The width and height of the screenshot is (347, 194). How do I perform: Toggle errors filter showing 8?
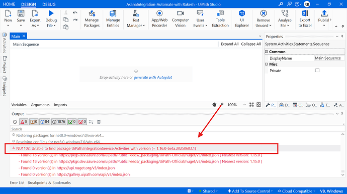(x=24, y=122)
